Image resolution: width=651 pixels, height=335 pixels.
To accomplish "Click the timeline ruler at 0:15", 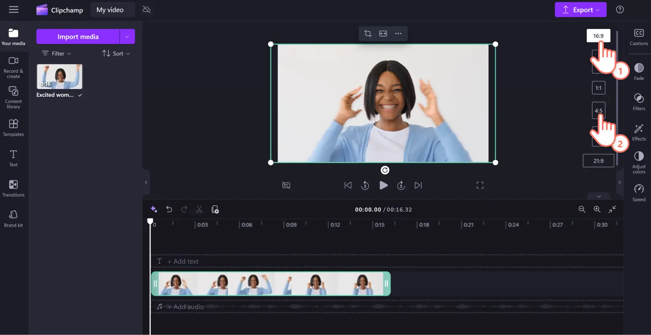I will click(x=380, y=225).
